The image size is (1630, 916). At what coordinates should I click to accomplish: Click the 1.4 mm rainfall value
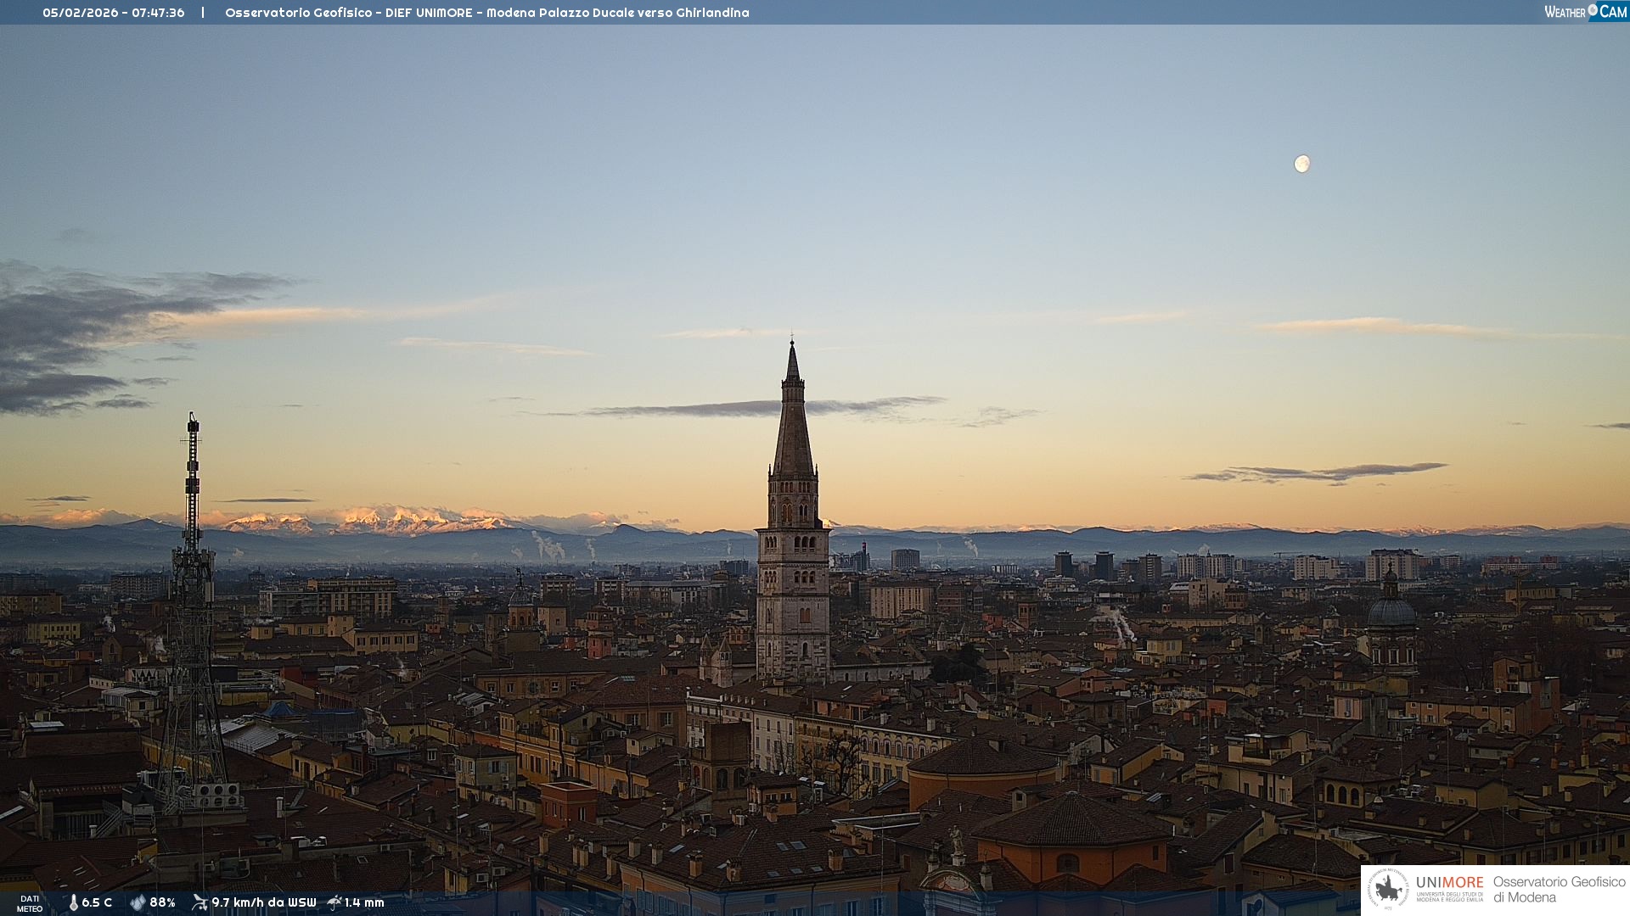tap(364, 902)
